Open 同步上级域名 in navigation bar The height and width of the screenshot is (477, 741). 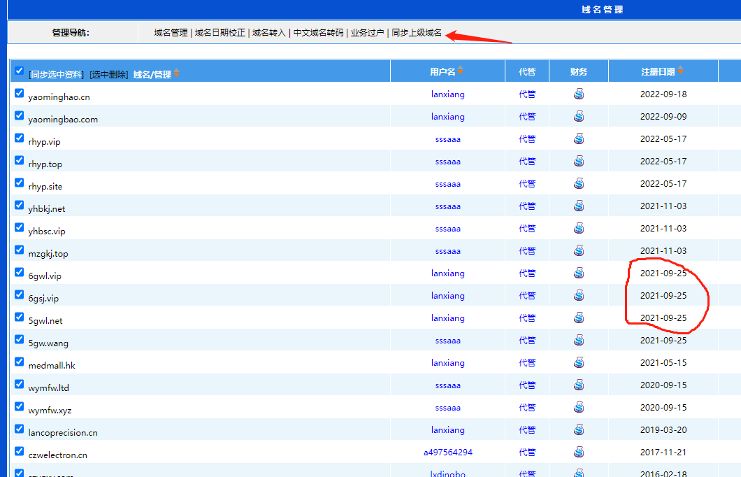[x=417, y=33]
